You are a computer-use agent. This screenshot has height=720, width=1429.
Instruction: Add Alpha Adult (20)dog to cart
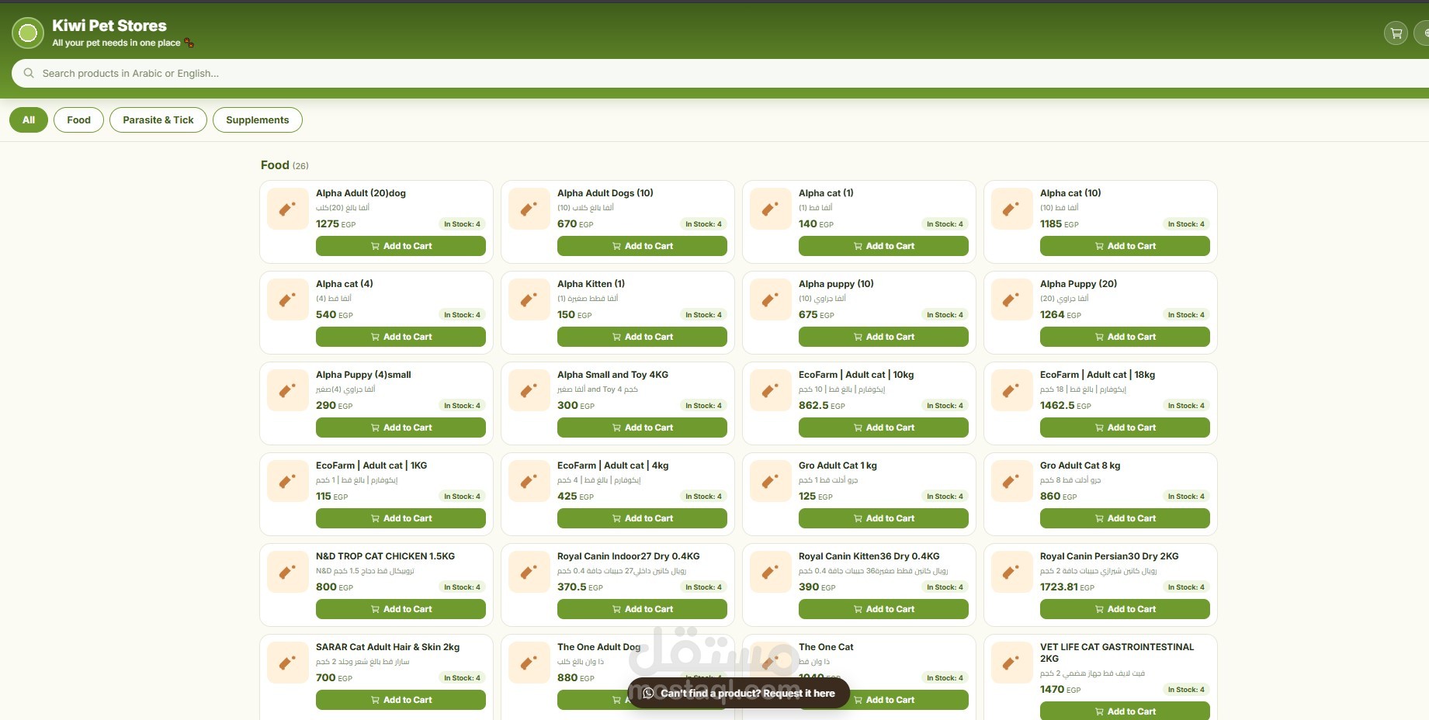401,246
